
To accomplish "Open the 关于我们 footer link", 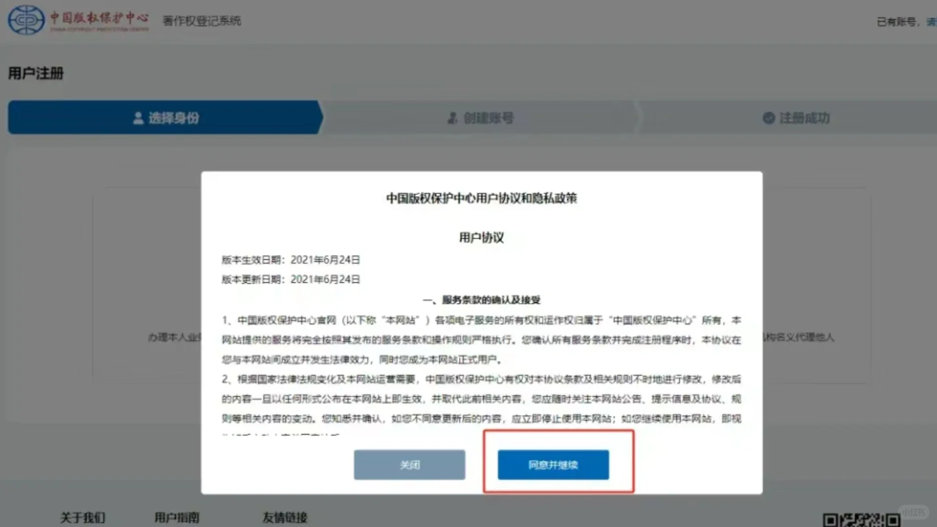I will (82, 517).
